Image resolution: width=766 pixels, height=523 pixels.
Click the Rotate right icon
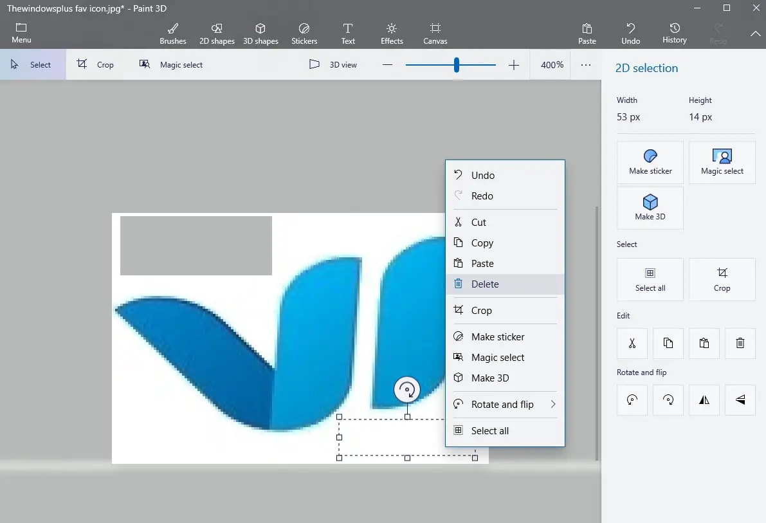coord(668,400)
